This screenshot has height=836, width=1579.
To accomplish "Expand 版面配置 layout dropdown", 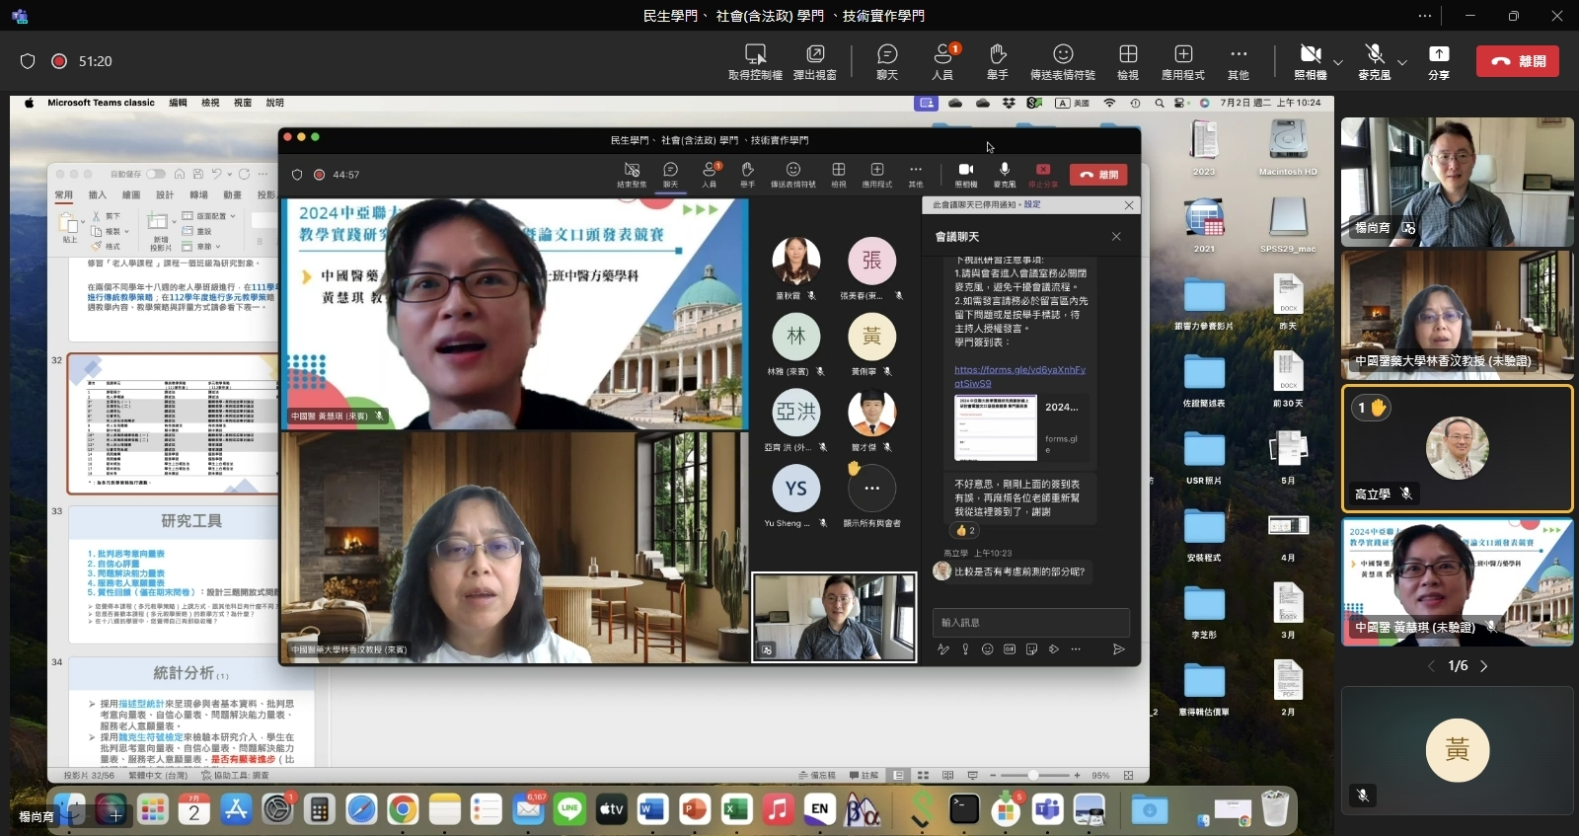I will coord(233,216).
